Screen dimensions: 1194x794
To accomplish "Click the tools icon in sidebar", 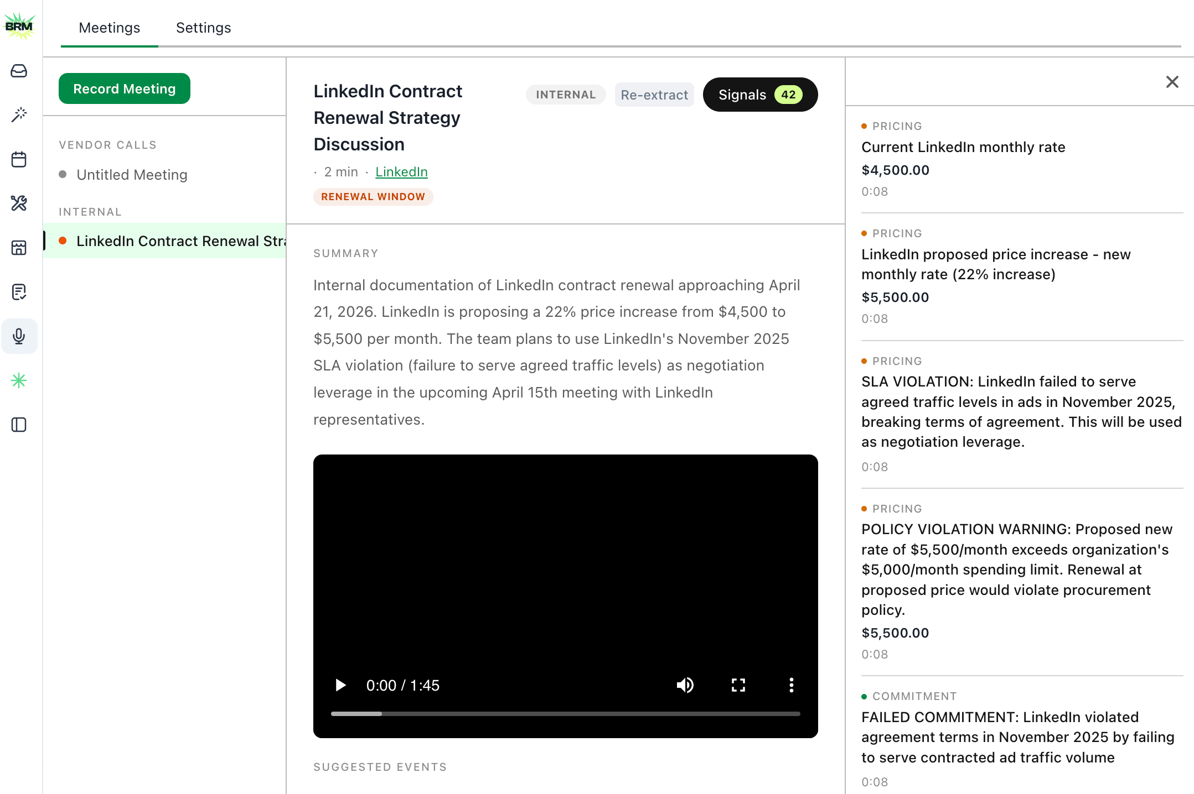I will [x=19, y=204].
